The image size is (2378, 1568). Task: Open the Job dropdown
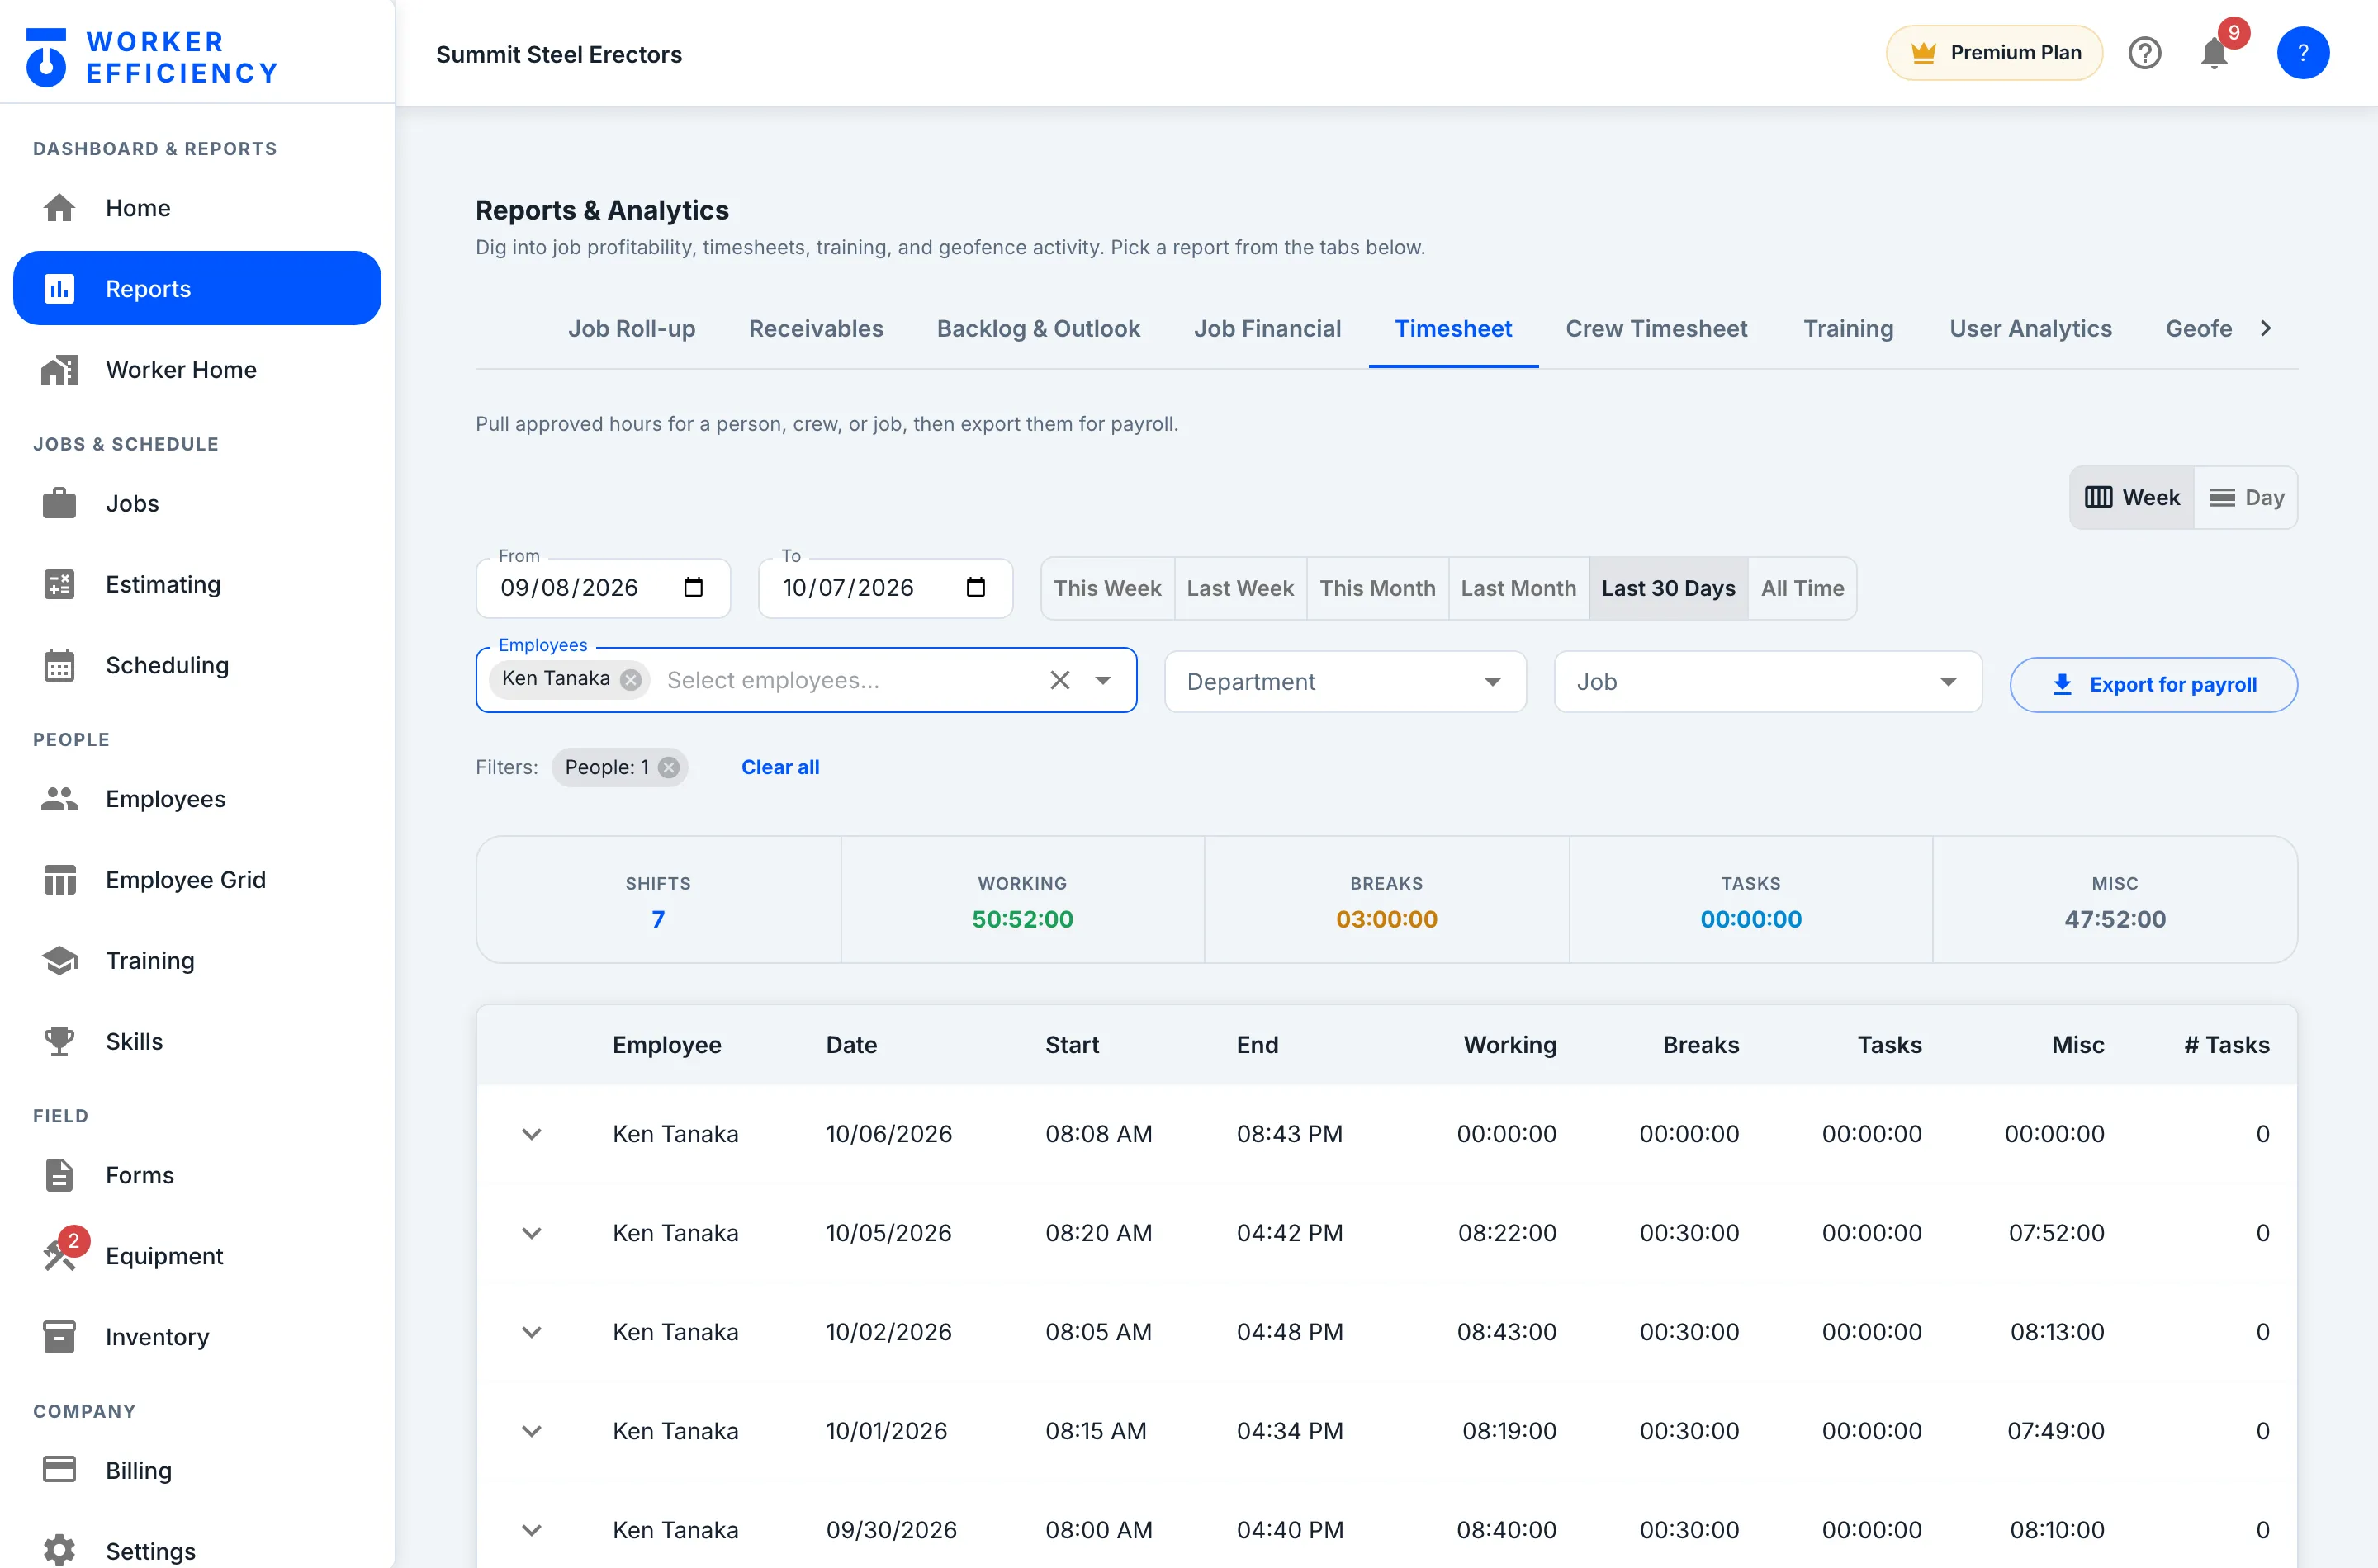click(1767, 682)
